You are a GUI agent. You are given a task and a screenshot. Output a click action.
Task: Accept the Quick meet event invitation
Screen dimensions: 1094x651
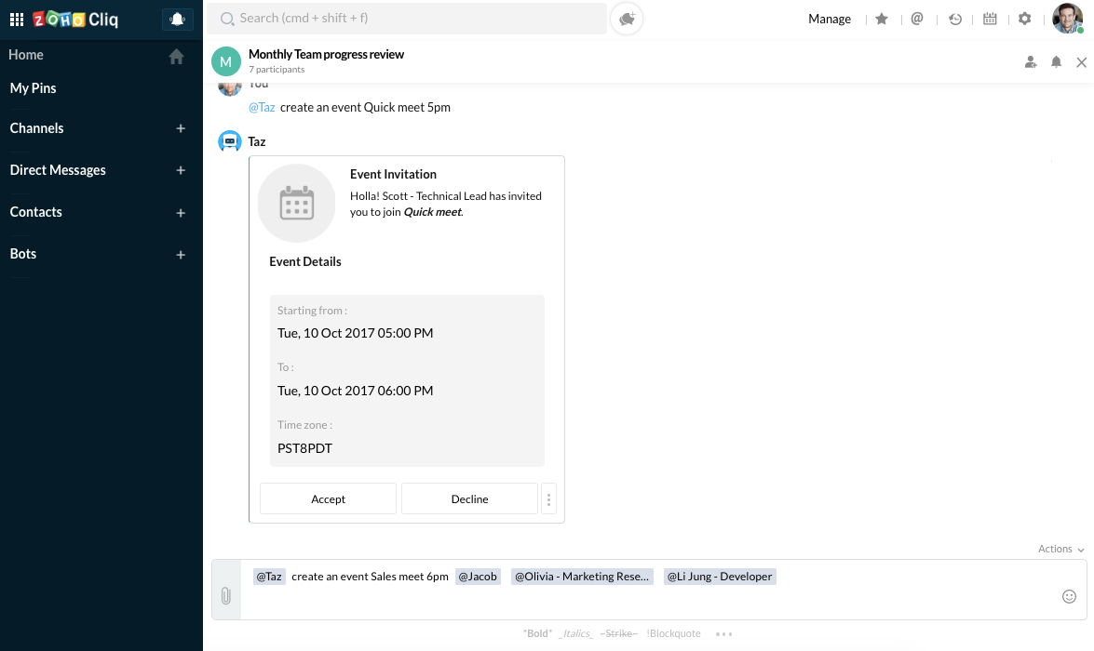[328, 499]
